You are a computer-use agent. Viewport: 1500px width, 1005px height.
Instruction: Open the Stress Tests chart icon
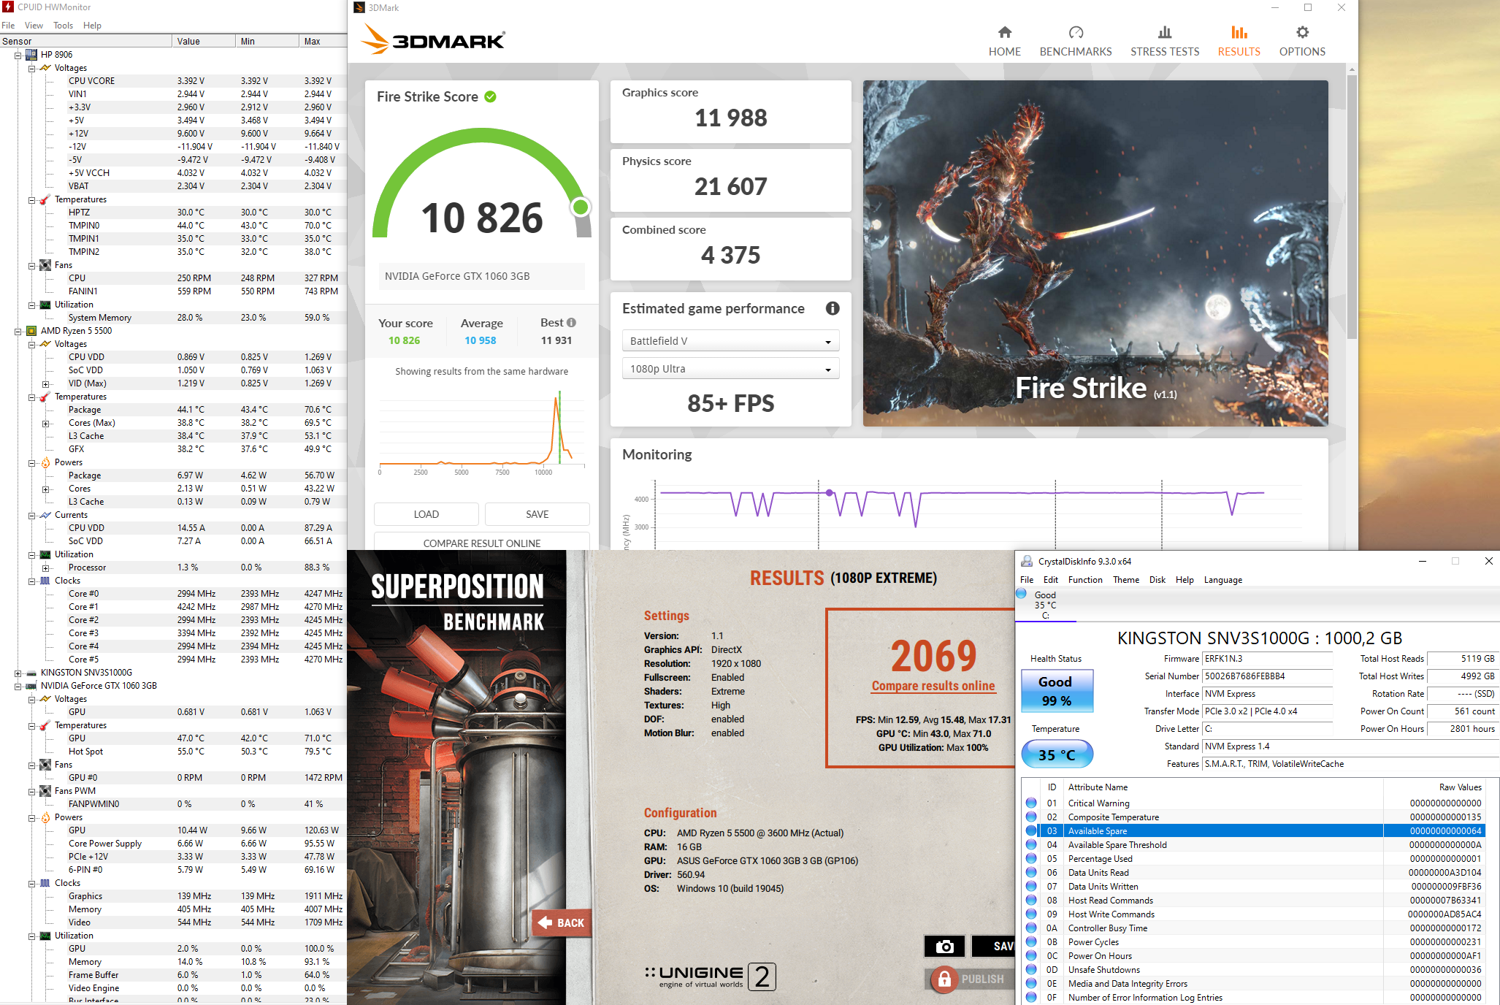(1165, 33)
